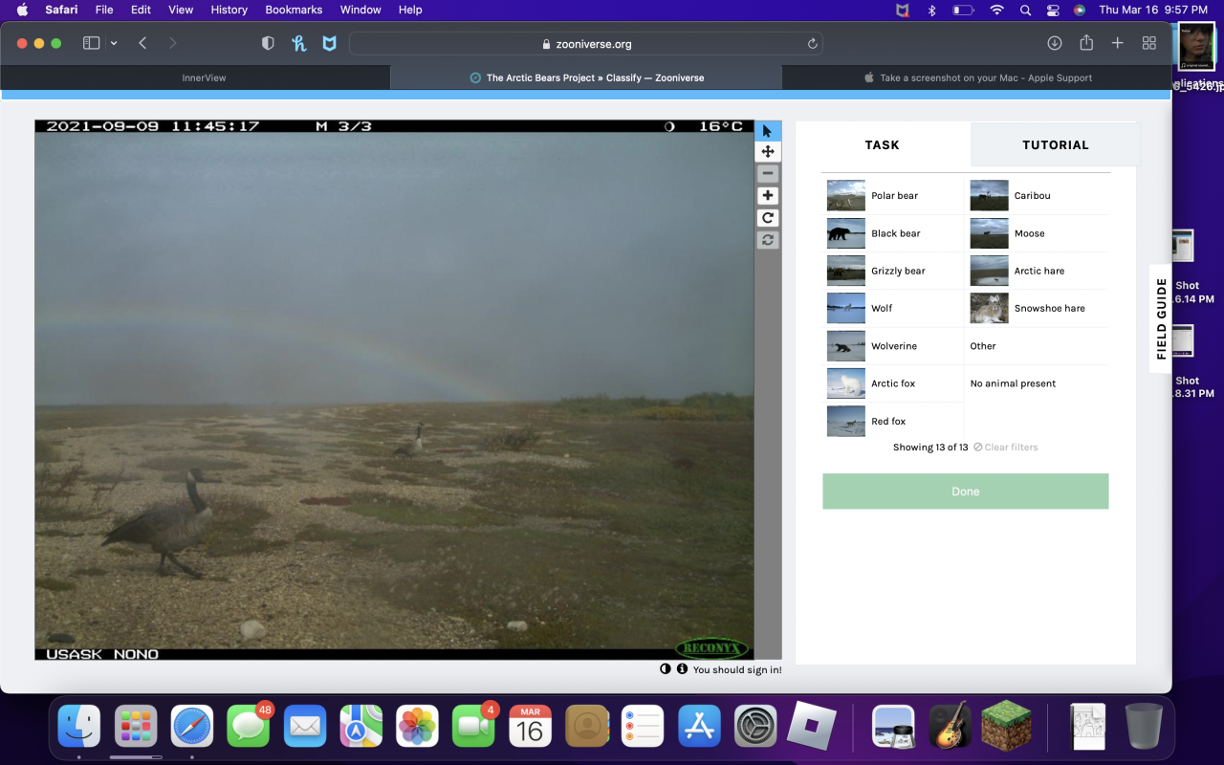This screenshot has width=1224, height=765.
Task: Show Wi-Fi status menu
Action: point(996,10)
